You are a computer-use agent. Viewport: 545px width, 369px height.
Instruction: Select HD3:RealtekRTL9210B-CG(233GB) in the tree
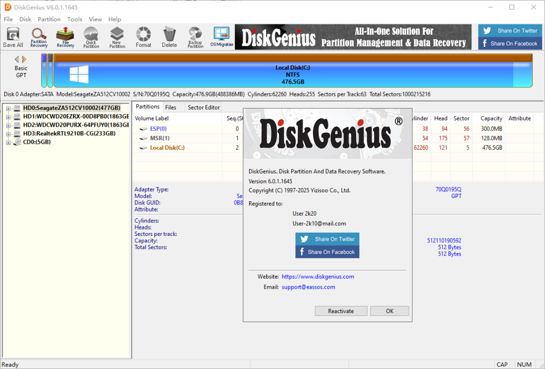(x=69, y=134)
